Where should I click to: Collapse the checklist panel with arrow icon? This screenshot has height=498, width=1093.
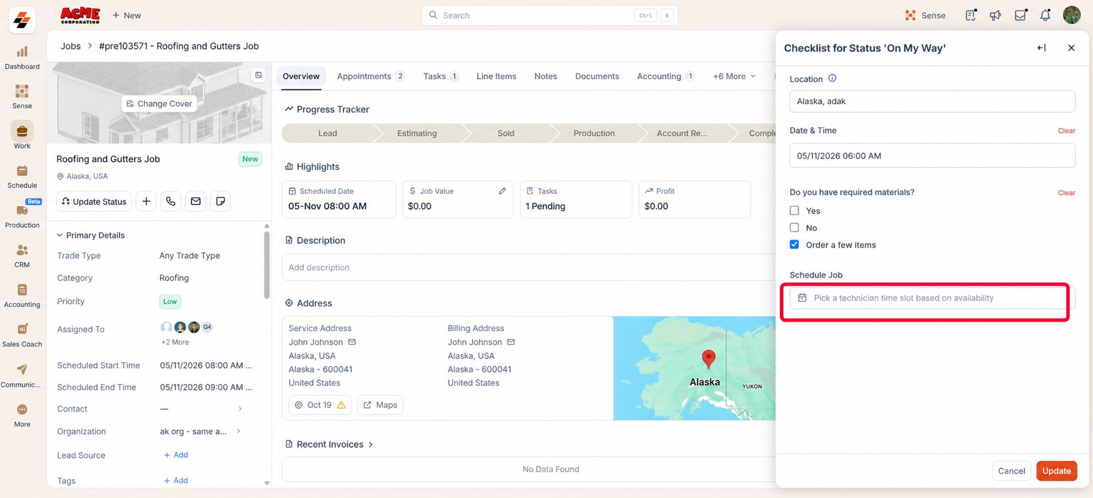(1041, 48)
